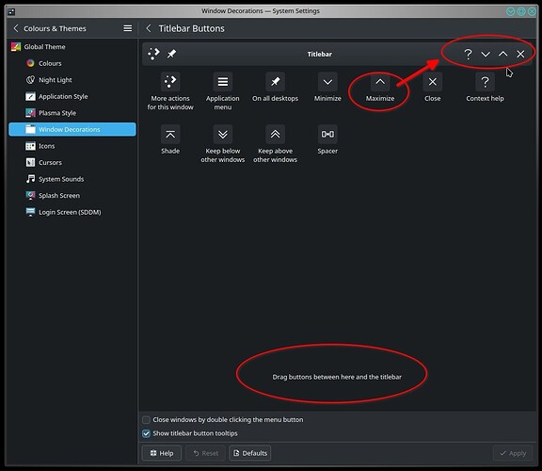Click the Shade button icon
Image resolution: width=542 pixels, height=471 pixels.
(x=170, y=135)
